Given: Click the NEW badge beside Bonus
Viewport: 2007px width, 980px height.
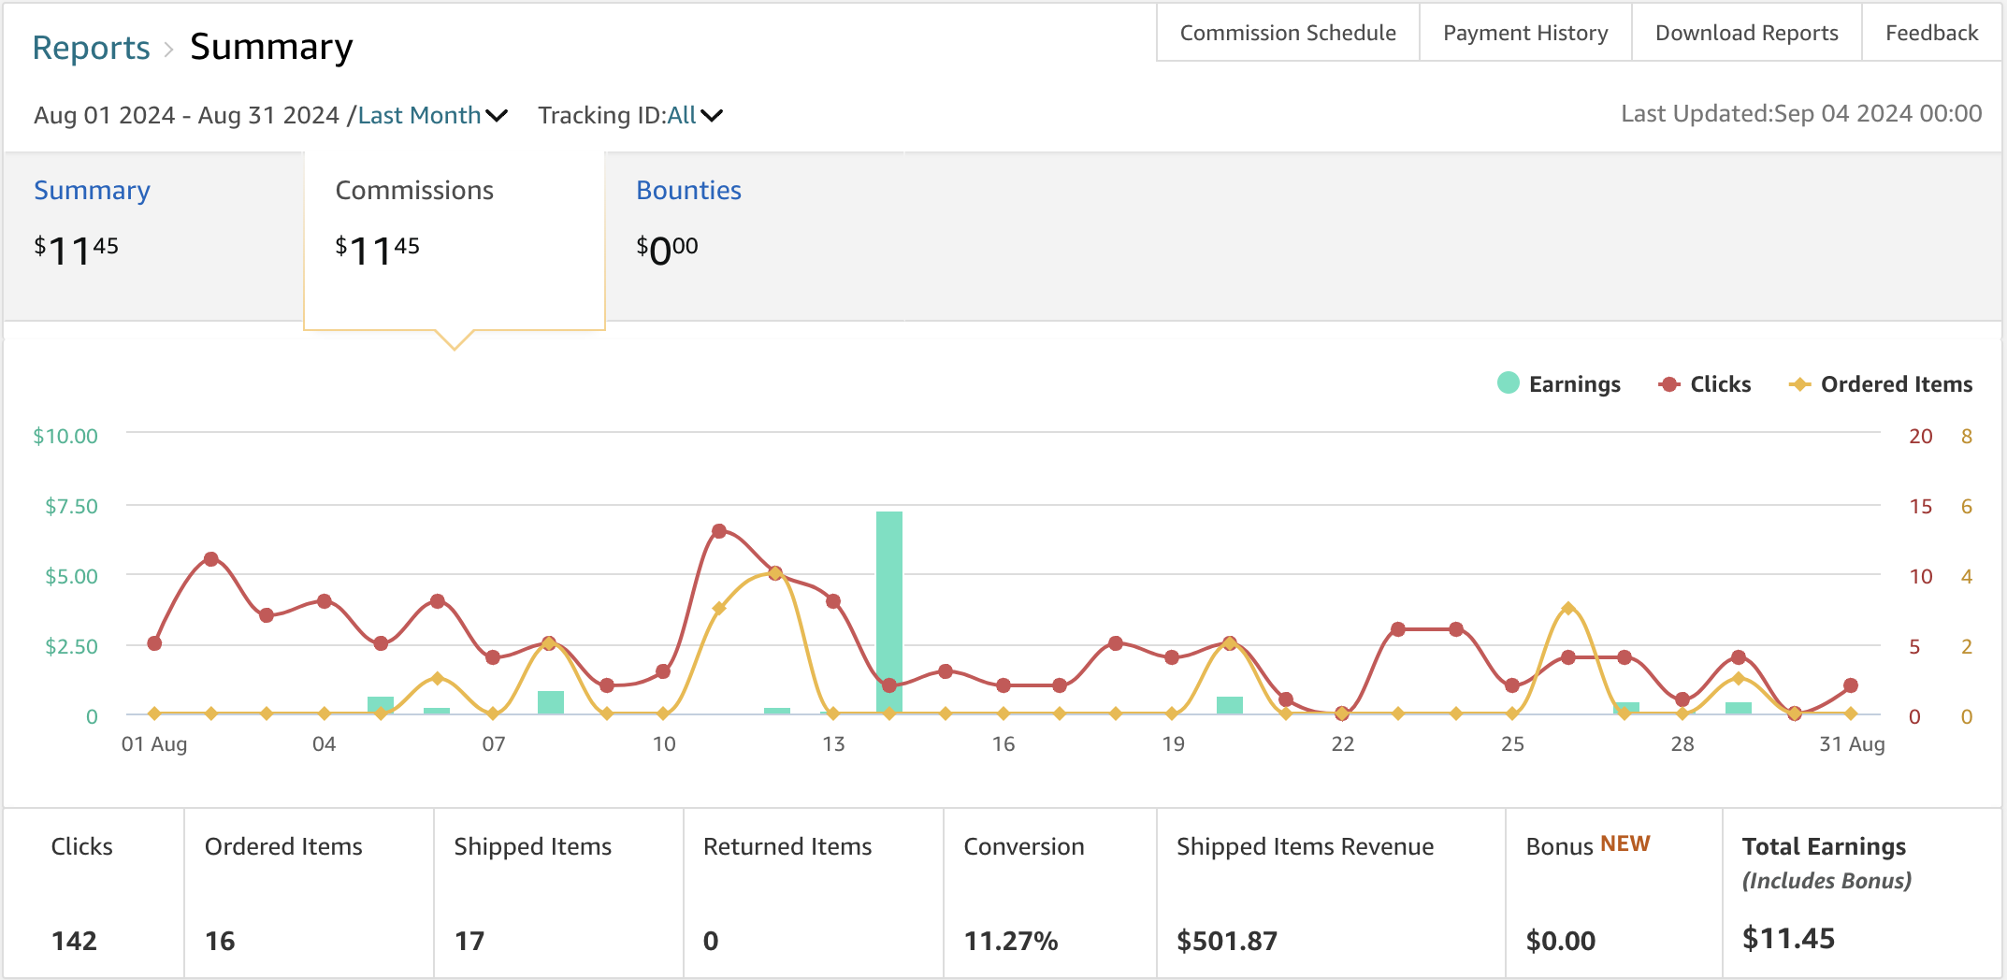Looking at the screenshot, I should tap(1625, 843).
